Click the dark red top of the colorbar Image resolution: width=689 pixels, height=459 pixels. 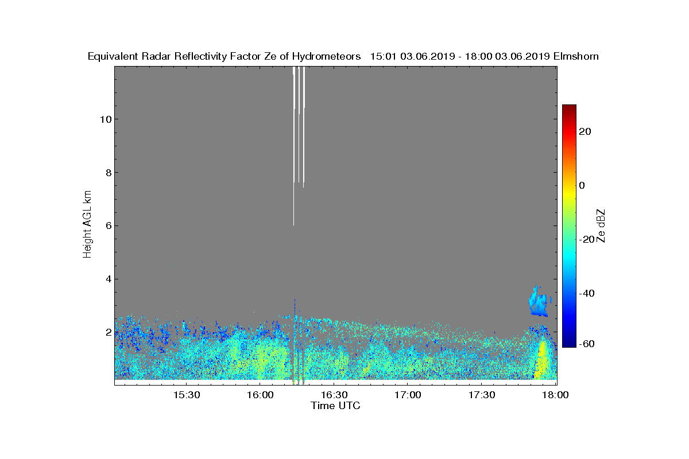click(569, 110)
